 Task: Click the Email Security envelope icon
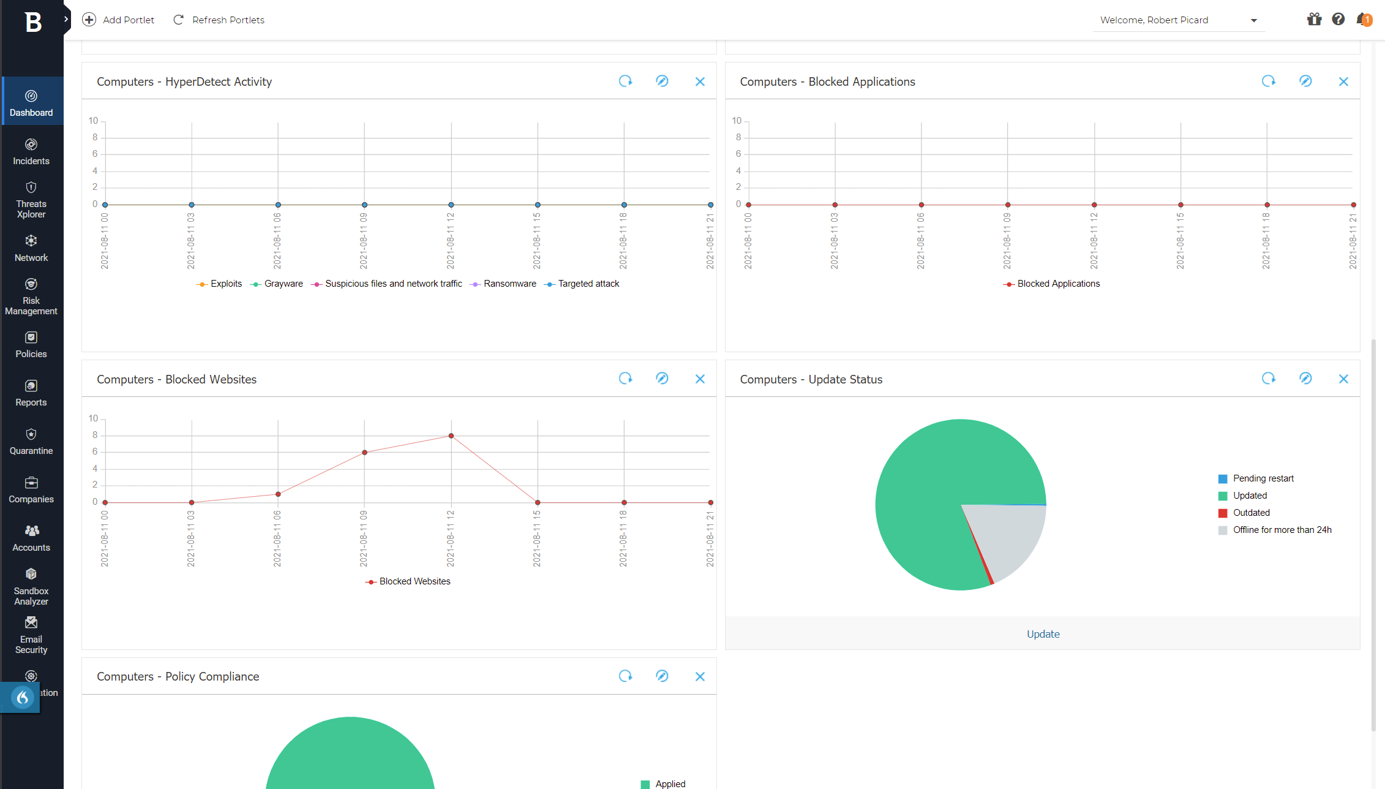point(31,622)
